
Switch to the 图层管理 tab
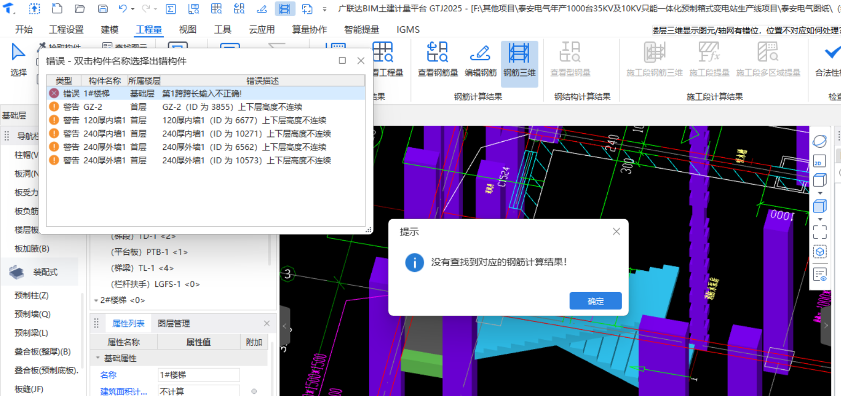(174, 323)
